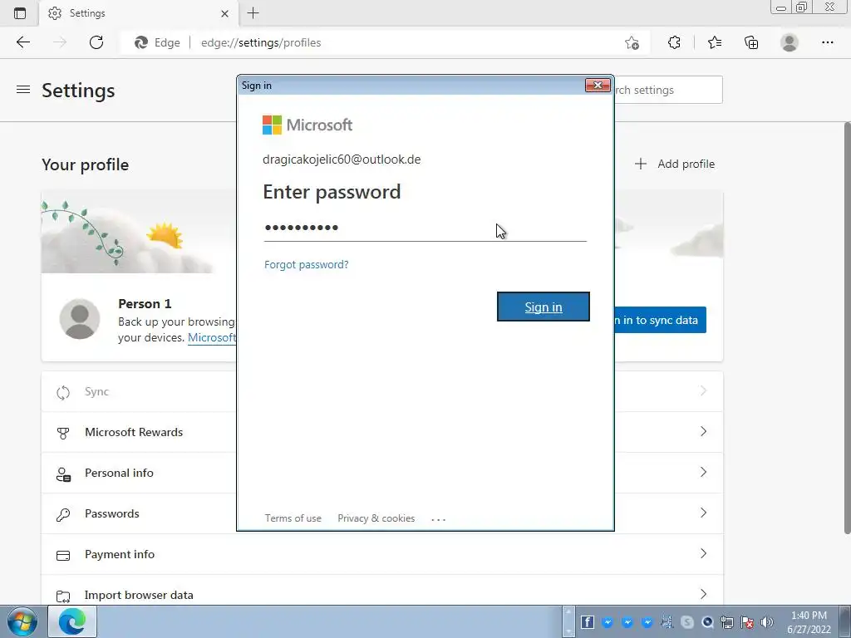The height and width of the screenshot is (638, 851).
Task: Open the Windows Start button
Action: tap(22, 621)
